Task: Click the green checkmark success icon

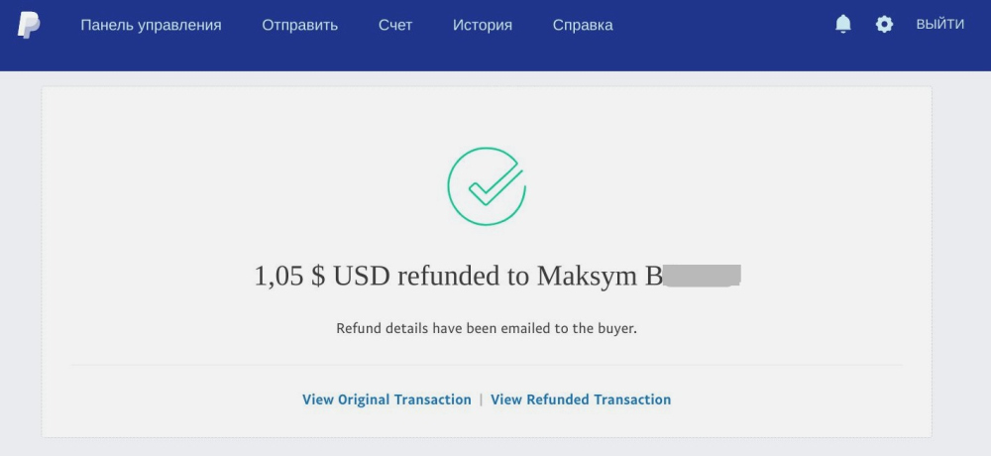Action: coord(486,185)
